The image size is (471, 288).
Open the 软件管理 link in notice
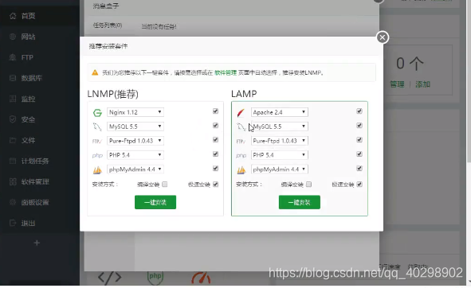tap(226, 72)
